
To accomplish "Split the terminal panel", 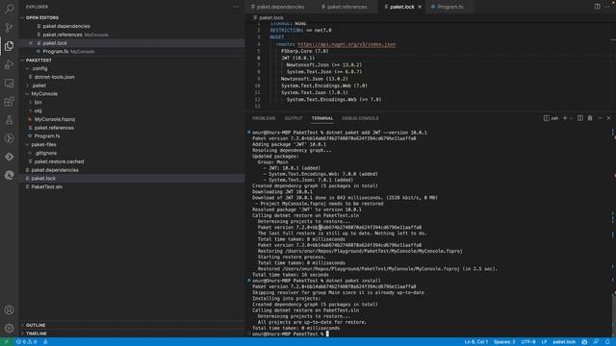I will point(580,118).
